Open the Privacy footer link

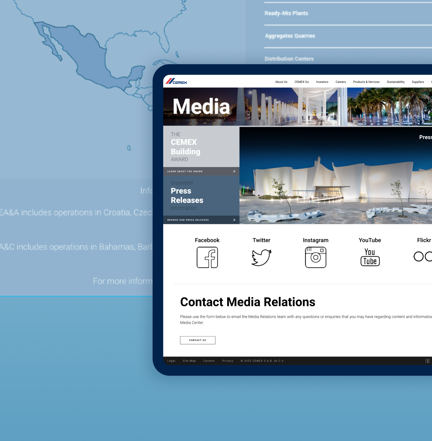click(228, 361)
